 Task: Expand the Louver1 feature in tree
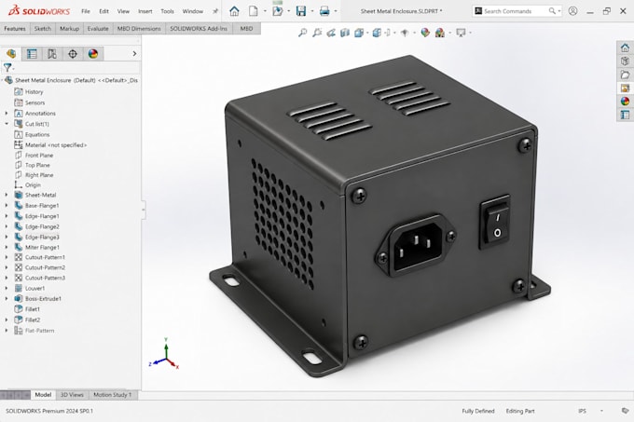[7, 289]
